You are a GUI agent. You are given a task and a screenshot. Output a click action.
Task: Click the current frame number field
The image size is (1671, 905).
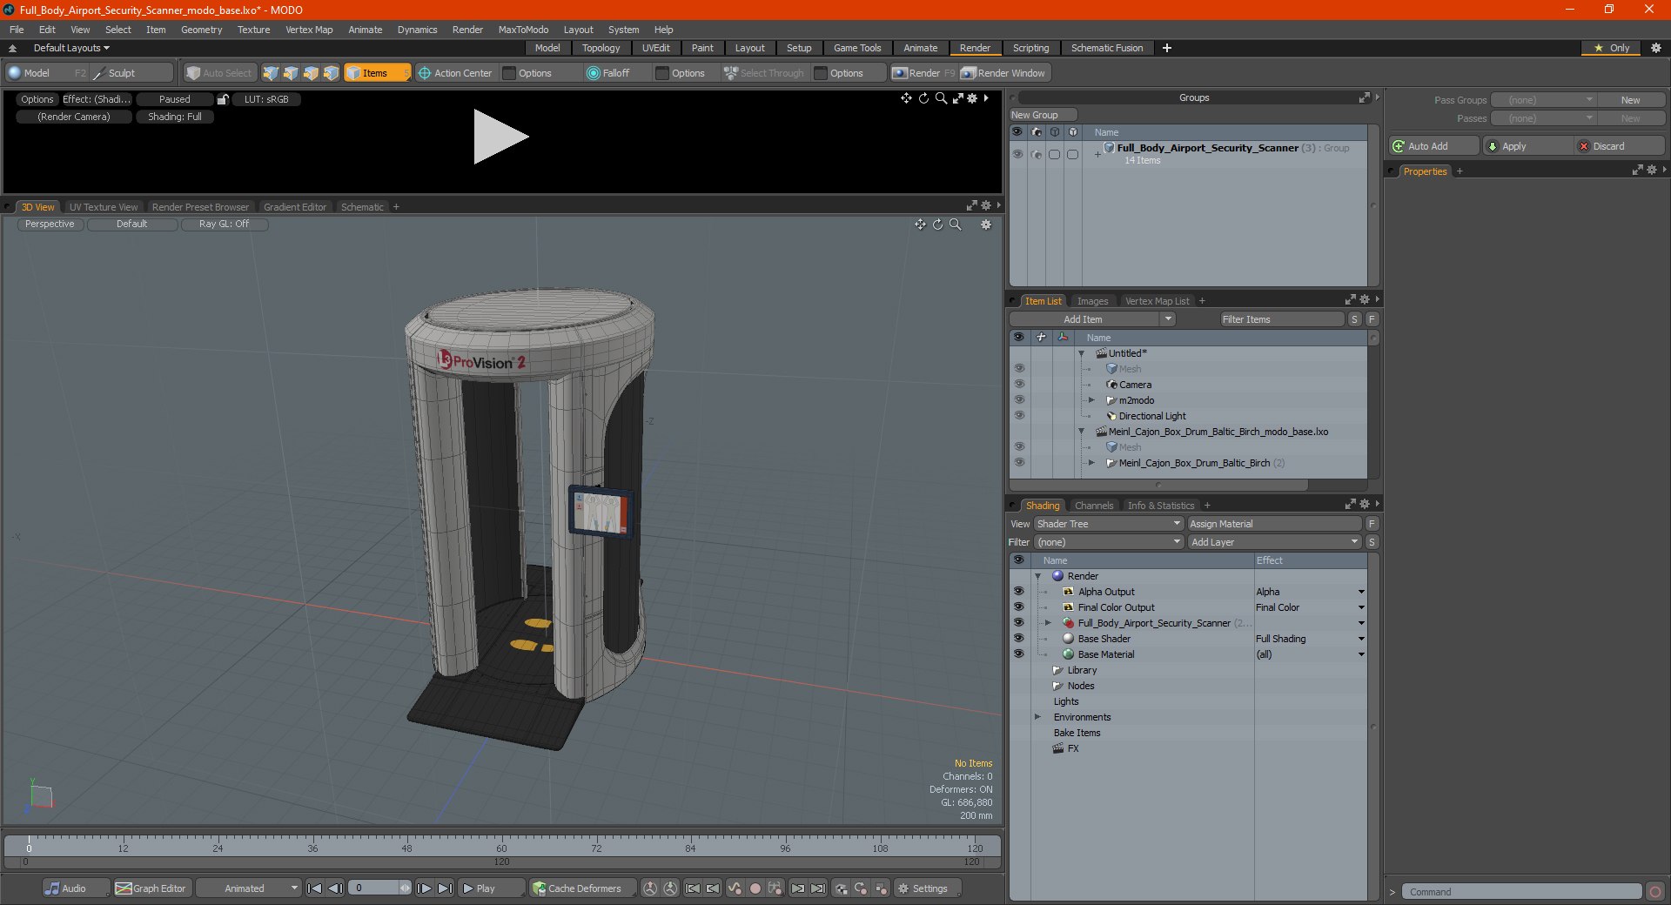coord(379,888)
